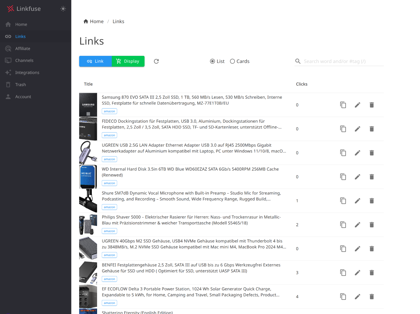
Task: Edit the BENFEI Festplattengehäuse link
Action: click(357, 273)
